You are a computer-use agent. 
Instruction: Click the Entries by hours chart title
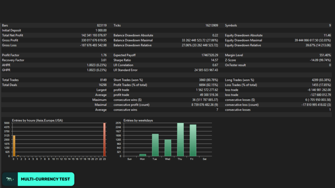[37, 120]
